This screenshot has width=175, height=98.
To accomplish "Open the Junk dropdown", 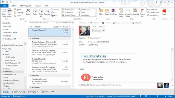I will click(x=17, y=16).
